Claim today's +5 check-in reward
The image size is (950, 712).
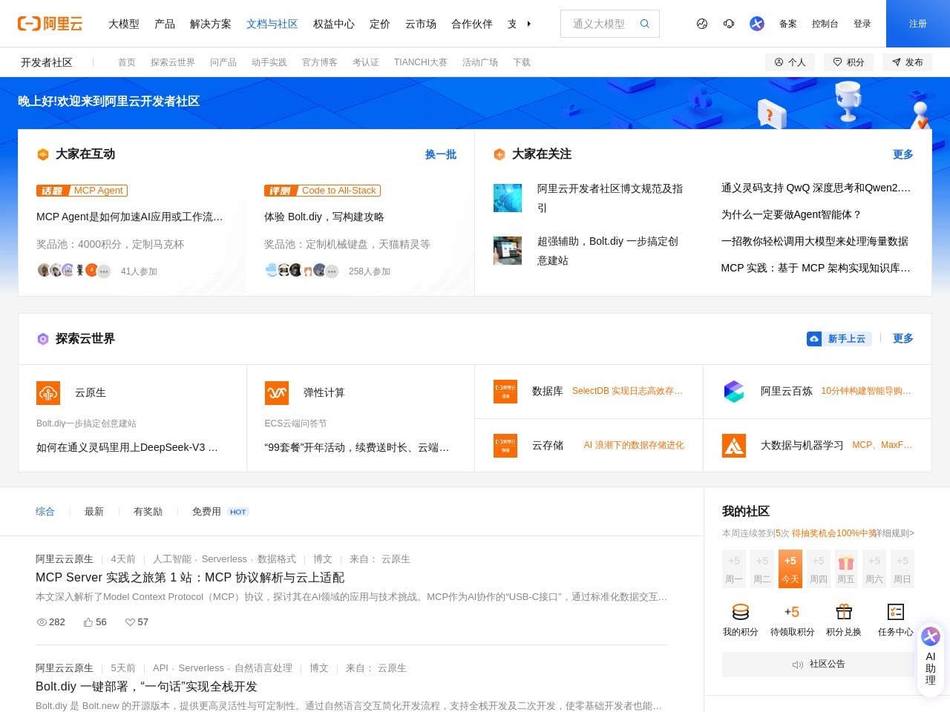[790, 567]
